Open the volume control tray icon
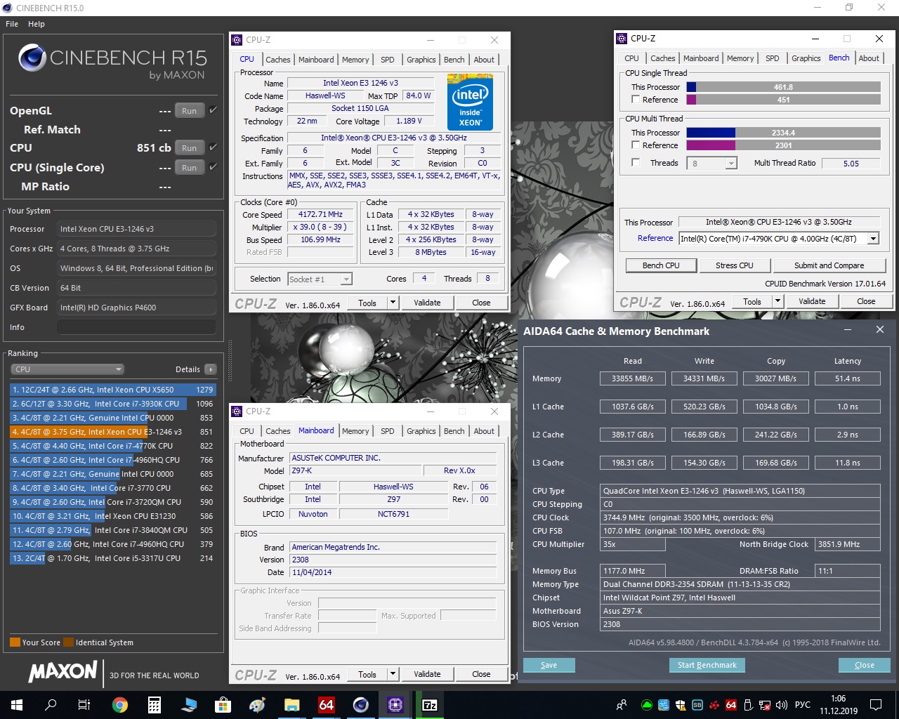Image resolution: width=899 pixels, height=719 pixels. pyautogui.click(x=782, y=705)
